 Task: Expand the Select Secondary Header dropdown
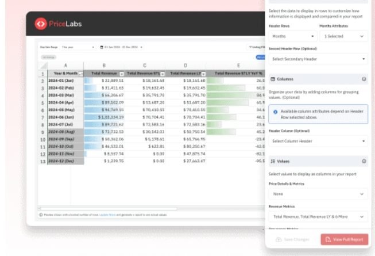pyautogui.click(x=318, y=59)
